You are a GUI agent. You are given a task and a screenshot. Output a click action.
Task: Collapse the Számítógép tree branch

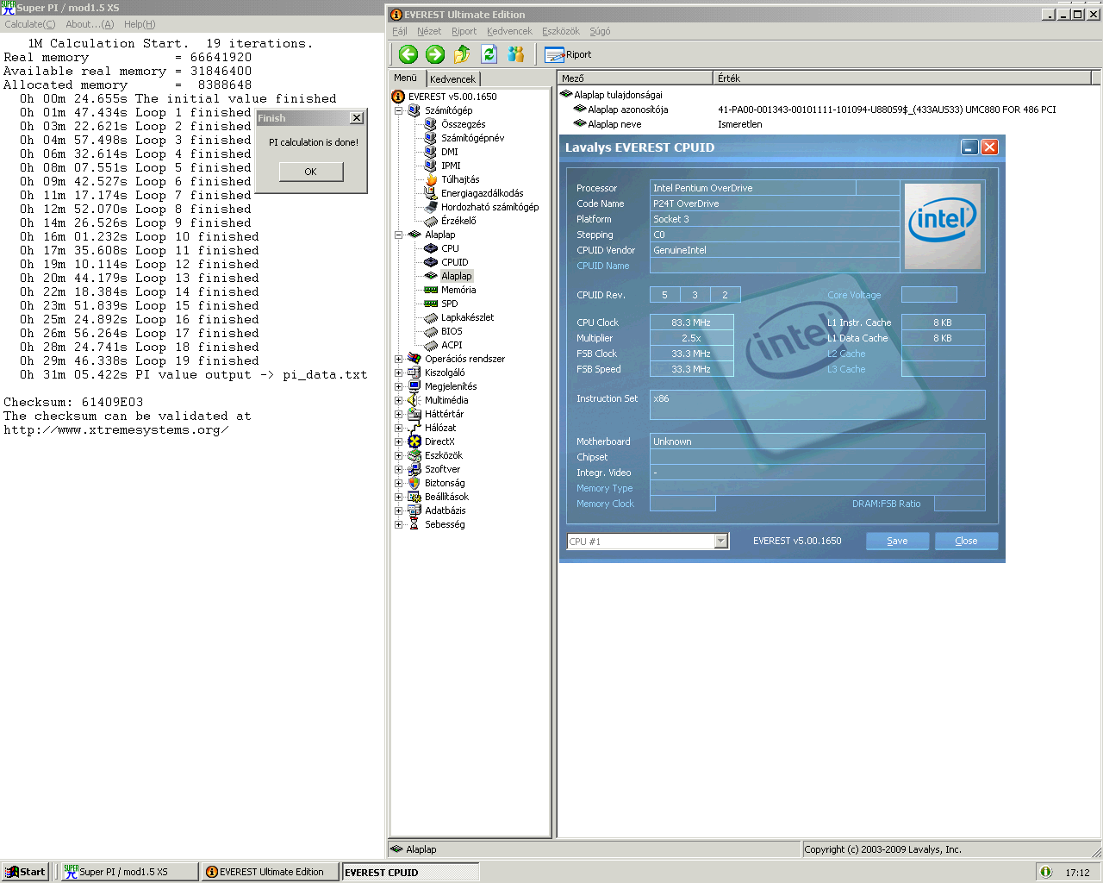pos(398,110)
